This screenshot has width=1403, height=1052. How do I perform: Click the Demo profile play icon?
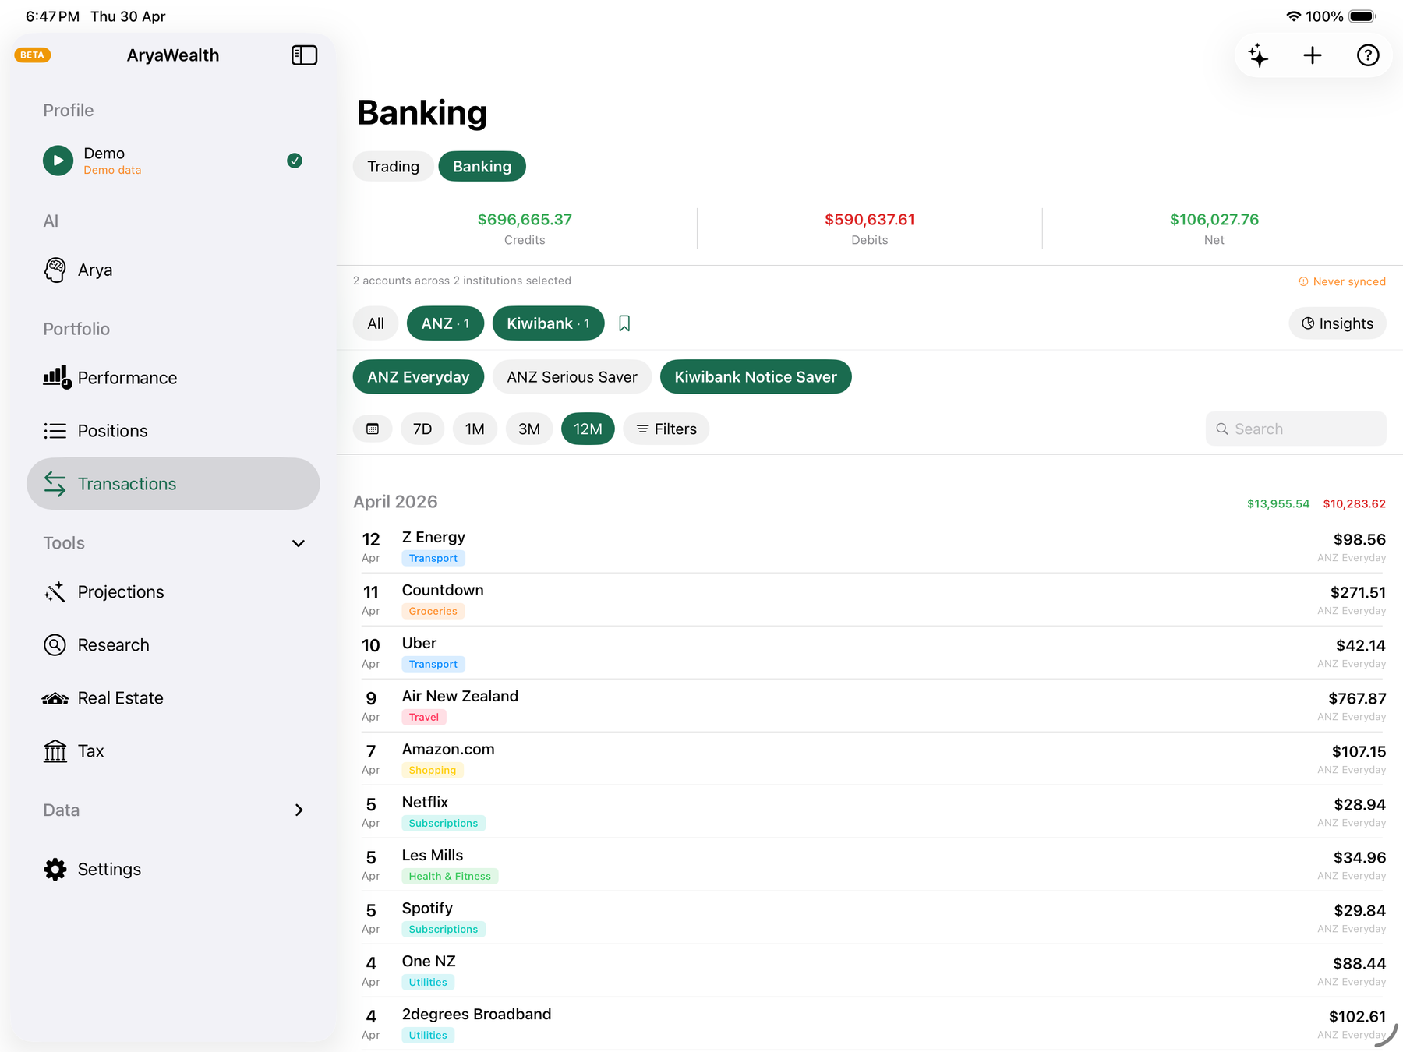pyautogui.click(x=58, y=161)
